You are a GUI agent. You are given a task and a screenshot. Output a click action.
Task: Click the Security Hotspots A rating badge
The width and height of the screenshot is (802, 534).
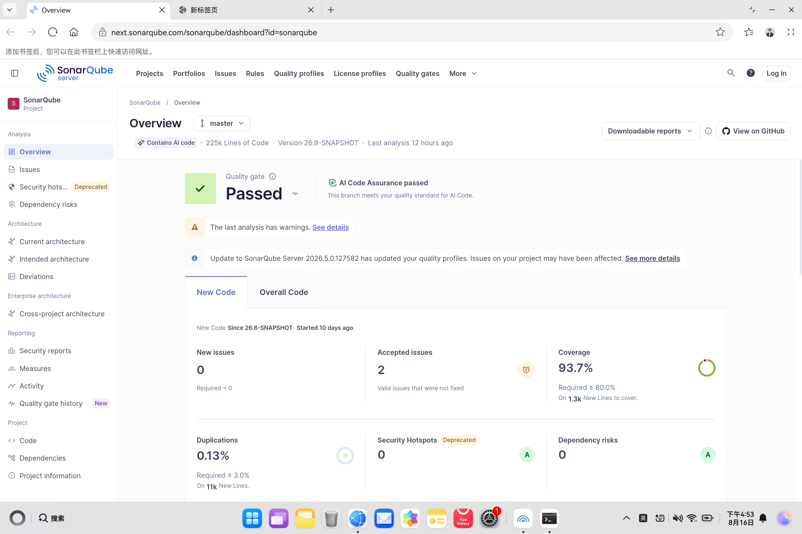[527, 455]
